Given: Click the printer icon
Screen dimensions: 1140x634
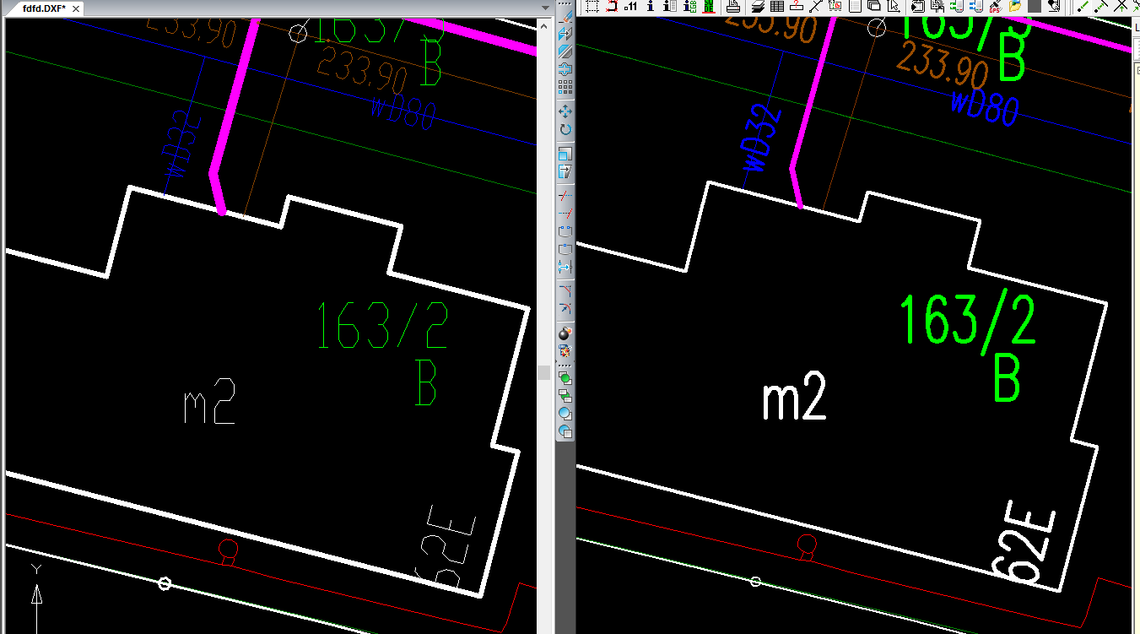Looking at the screenshot, I should click(x=733, y=6).
